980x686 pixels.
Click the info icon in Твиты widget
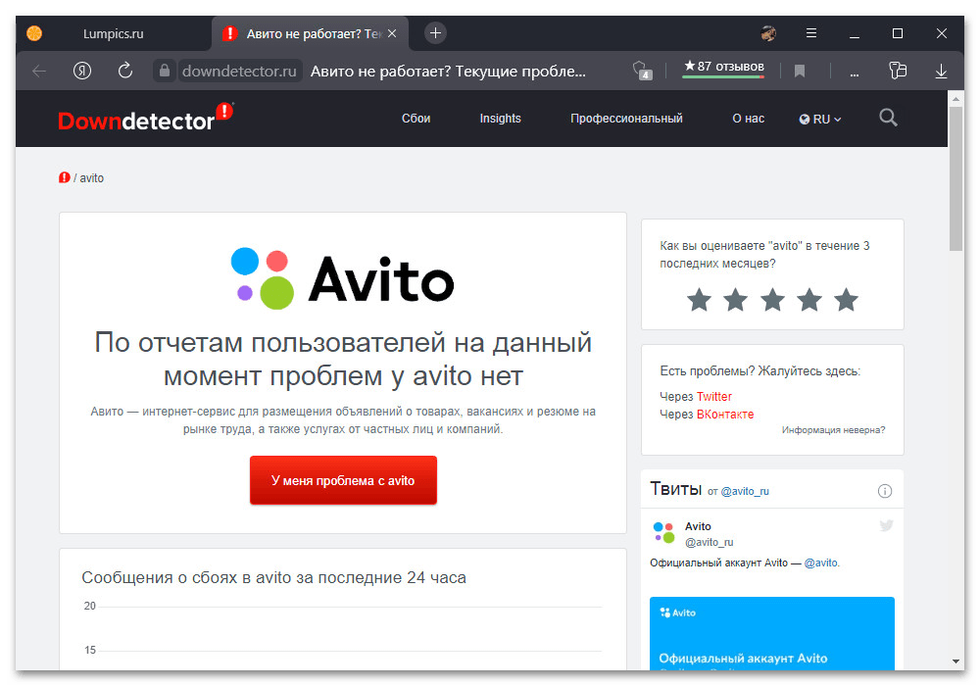884,491
